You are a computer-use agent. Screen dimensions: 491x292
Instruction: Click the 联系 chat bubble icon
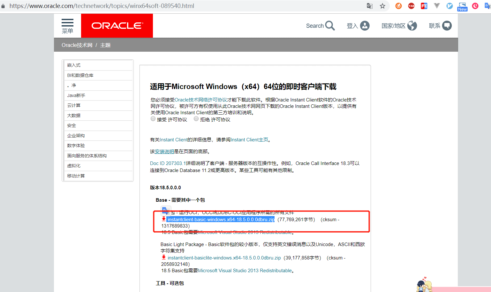click(x=448, y=26)
